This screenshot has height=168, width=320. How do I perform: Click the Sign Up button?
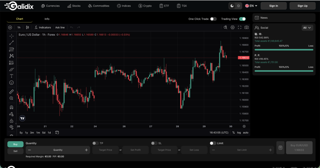pyautogui.click(x=302, y=6)
